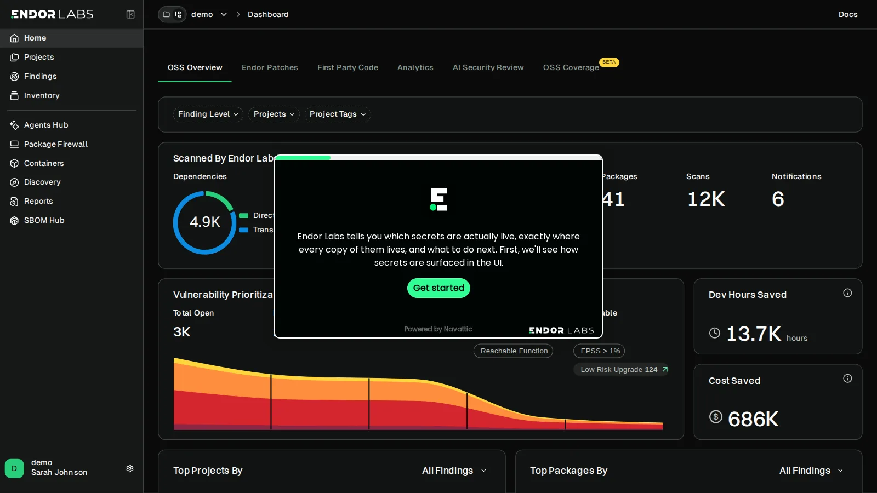This screenshot has height=493, width=877.
Task: Switch to the Endor Patches tab
Action: point(270,67)
